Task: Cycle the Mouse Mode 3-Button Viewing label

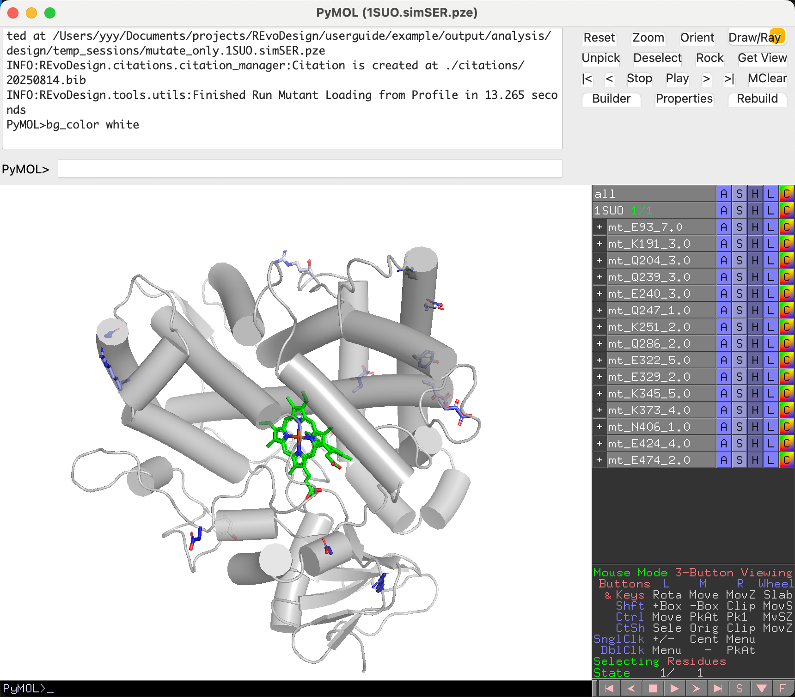Action: (692, 572)
